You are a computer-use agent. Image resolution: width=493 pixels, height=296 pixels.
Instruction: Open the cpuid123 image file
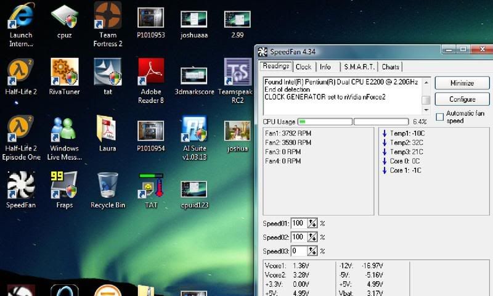[194, 194]
